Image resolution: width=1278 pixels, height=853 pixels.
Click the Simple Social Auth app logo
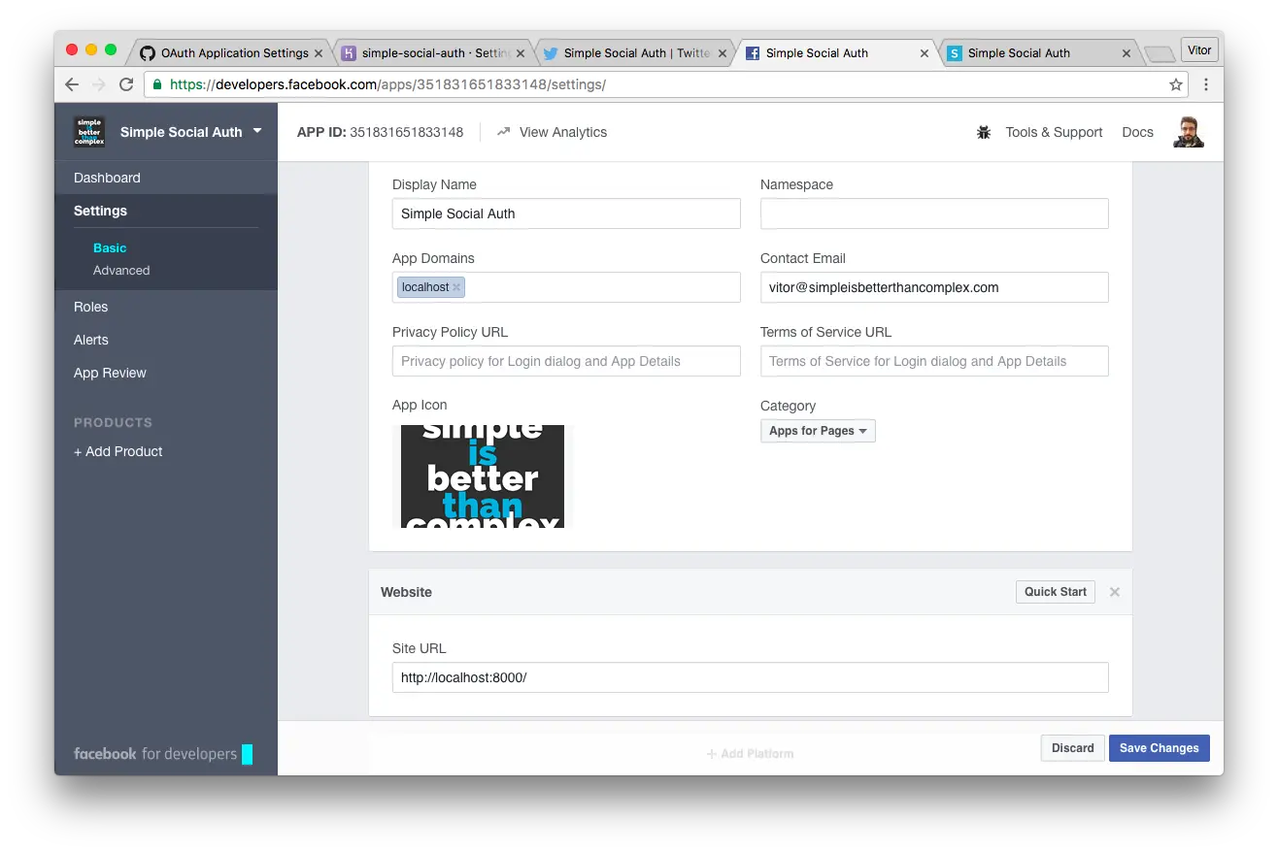(89, 132)
